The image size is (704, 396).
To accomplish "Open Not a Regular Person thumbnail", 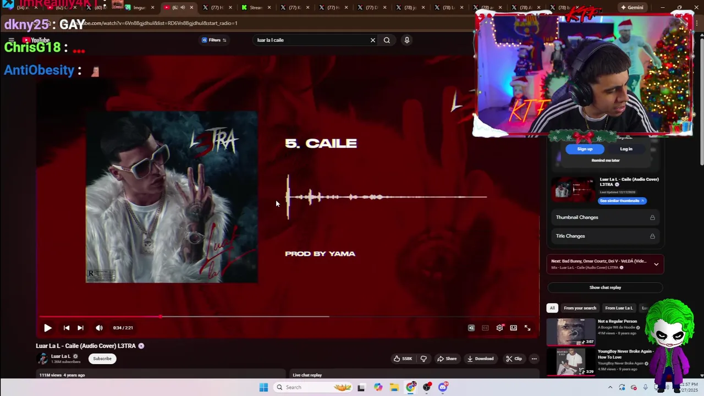I will coord(571,332).
